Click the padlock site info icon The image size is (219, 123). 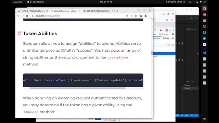(33, 16)
